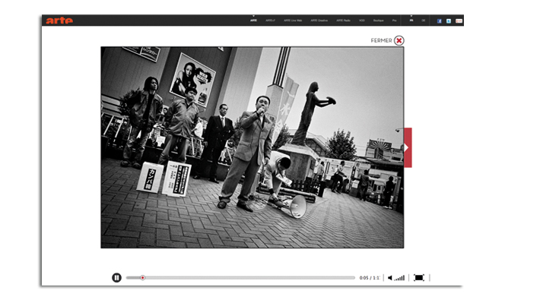This screenshot has width=540, height=303.
Task: Open the ARTE+7 nav item
Action: [x=270, y=21]
